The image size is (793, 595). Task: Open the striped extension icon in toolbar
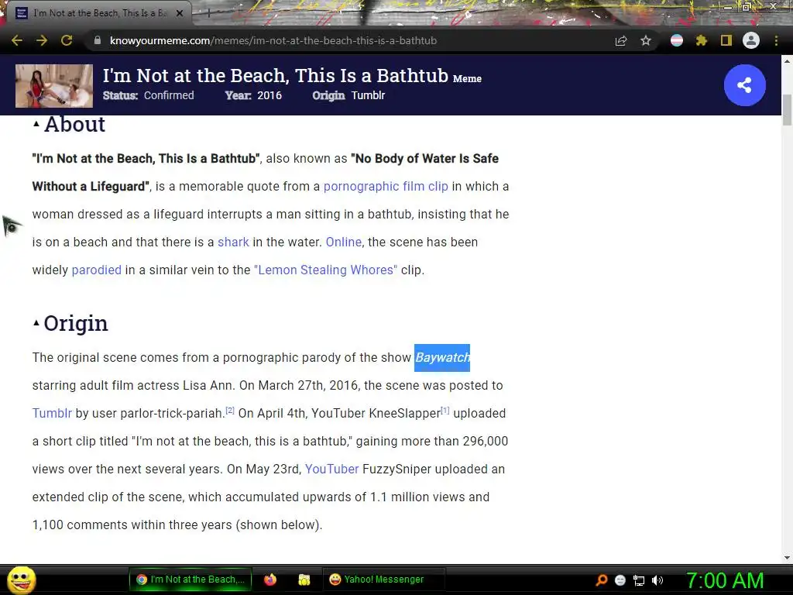pyautogui.click(x=677, y=40)
